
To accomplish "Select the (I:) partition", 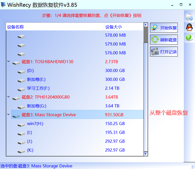I will click(x=29, y=132).
